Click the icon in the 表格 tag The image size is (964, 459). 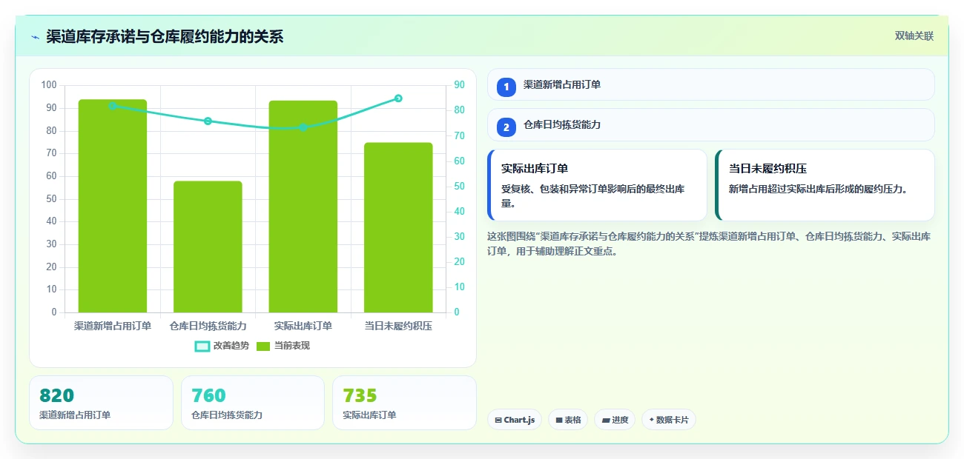[559, 420]
